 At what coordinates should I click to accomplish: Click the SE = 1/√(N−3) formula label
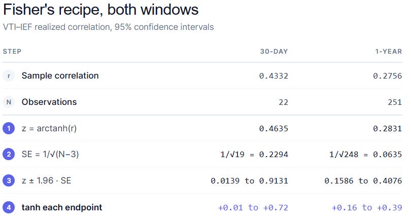click(x=50, y=154)
